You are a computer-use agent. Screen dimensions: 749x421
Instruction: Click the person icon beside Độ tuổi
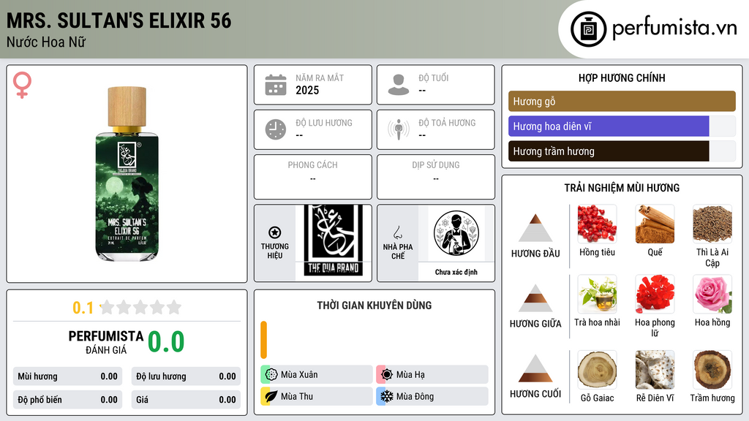coord(399,85)
